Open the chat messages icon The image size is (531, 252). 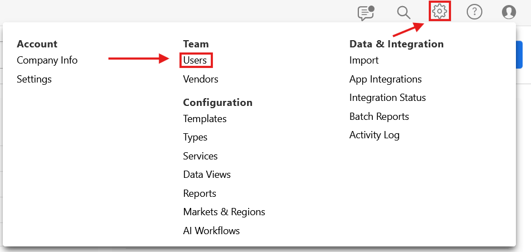(x=366, y=12)
